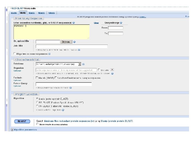This screenshot has height=146, width=195.
Task: Open help icon for Align two sequences
Action: 49,54
